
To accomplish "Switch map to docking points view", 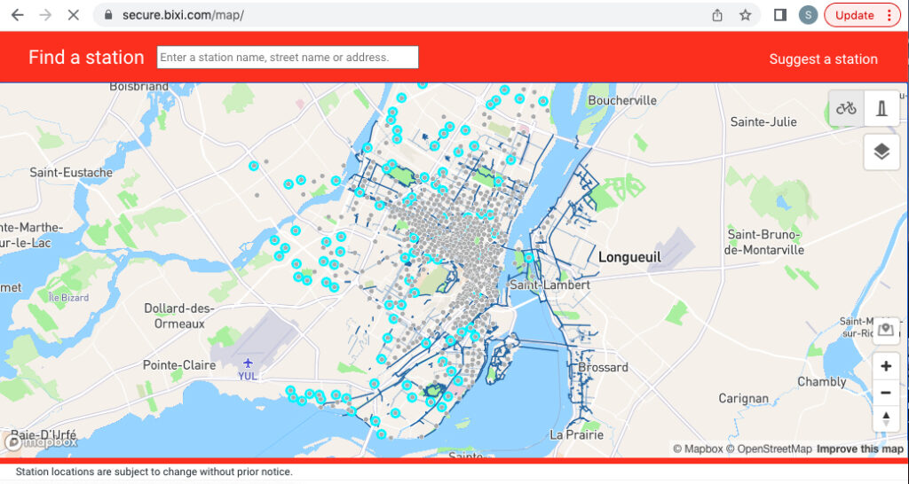I will click(881, 108).
